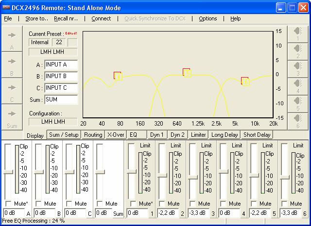Image resolution: width=311 pixels, height=226 pixels.
Task: Click output 2 gain value -2,2 dB
Action: [x=168, y=213]
